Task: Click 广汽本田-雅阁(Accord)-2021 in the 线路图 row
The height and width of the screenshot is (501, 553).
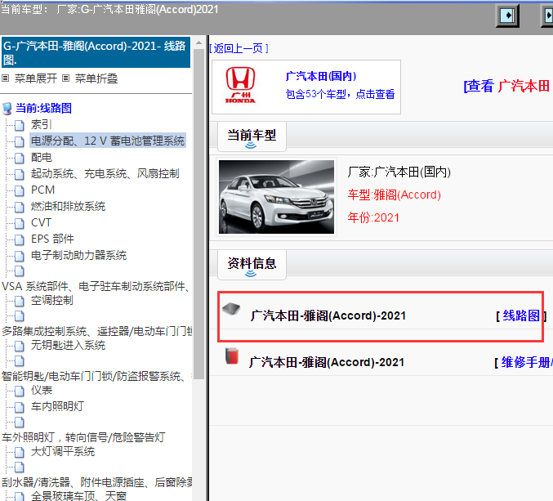Action: tap(328, 315)
